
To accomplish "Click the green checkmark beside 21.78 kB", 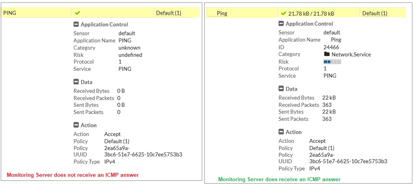I will (284, 13).
